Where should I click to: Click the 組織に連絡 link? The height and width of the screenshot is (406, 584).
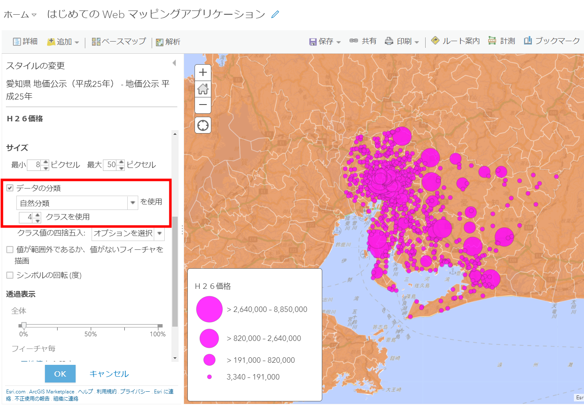66,399
